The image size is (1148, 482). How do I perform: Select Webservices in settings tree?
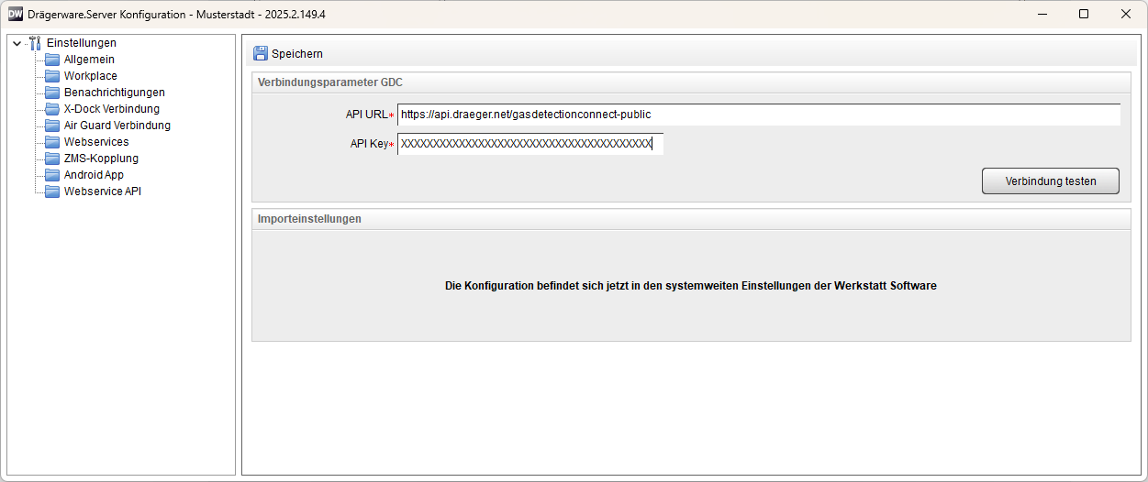(96, 142)
